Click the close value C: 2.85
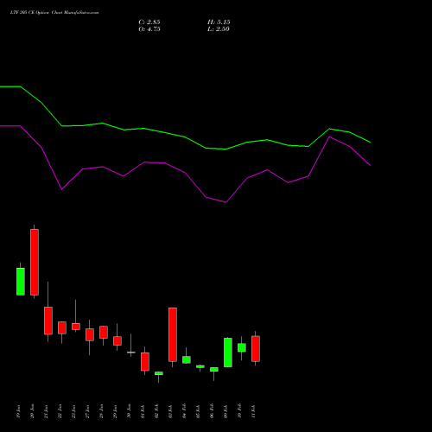432x432 pixels. pyautogui.click(x=149, y=22)
